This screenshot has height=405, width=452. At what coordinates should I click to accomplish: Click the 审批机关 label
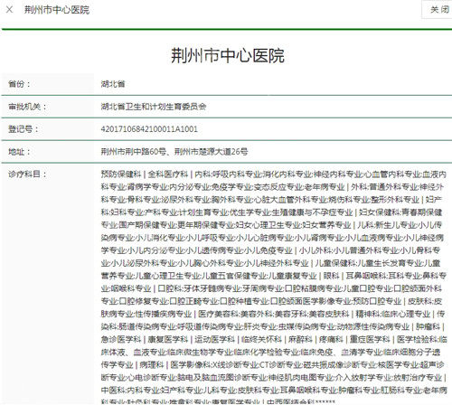(x=27, y=107)
